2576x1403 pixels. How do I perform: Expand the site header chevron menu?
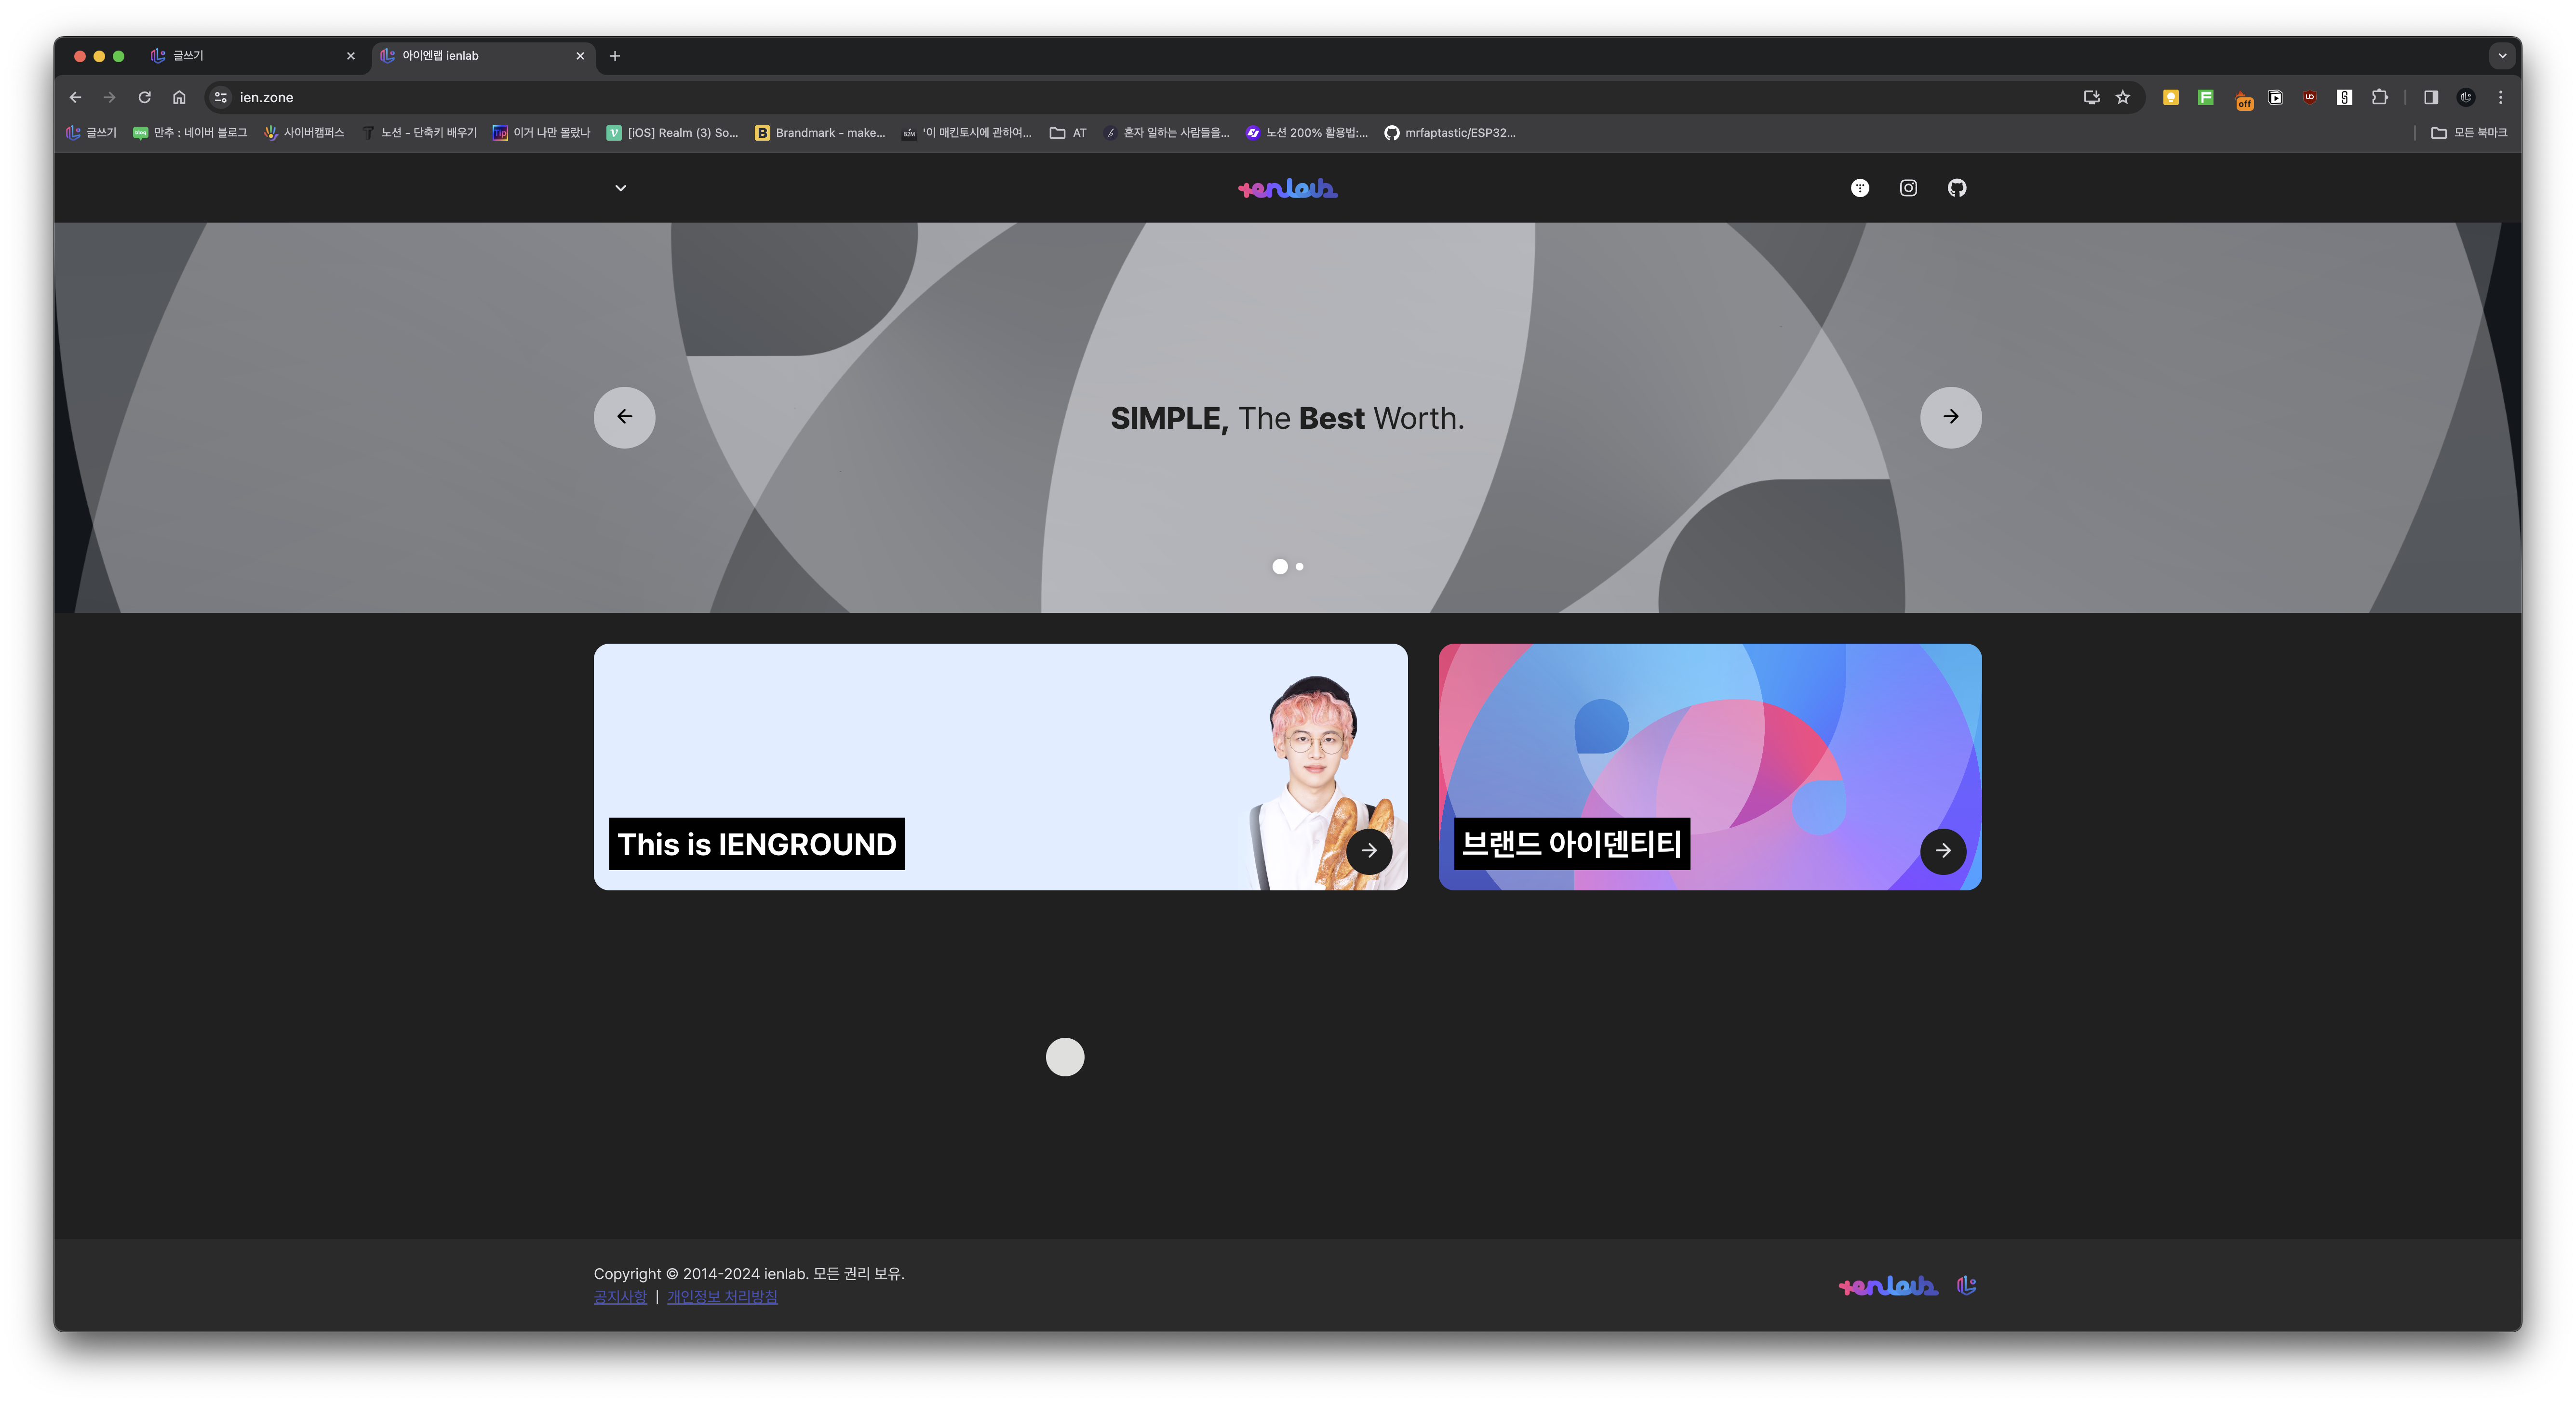(x=620, y=188)
